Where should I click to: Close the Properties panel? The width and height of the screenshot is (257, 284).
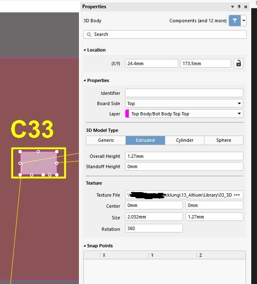246,7
